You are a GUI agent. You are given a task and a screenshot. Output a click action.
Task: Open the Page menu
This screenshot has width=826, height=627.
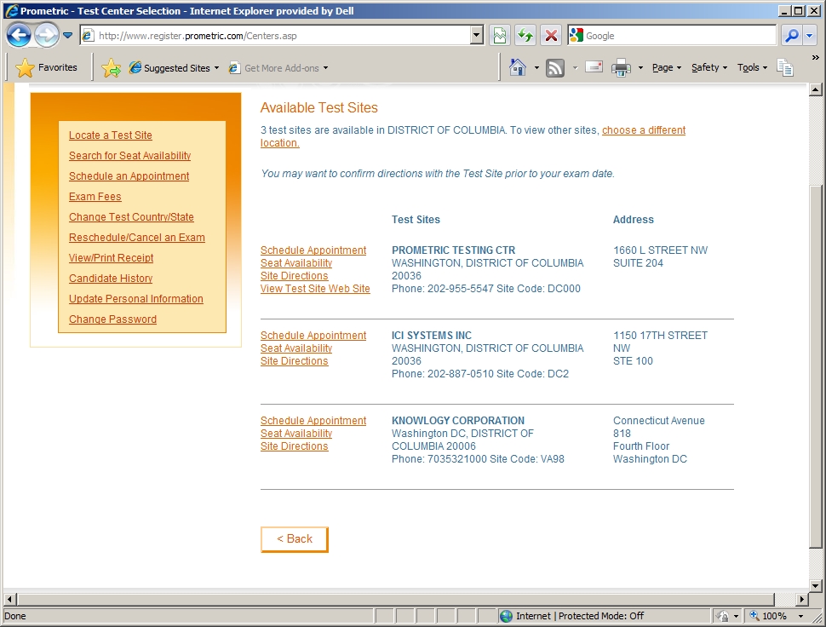667,67
